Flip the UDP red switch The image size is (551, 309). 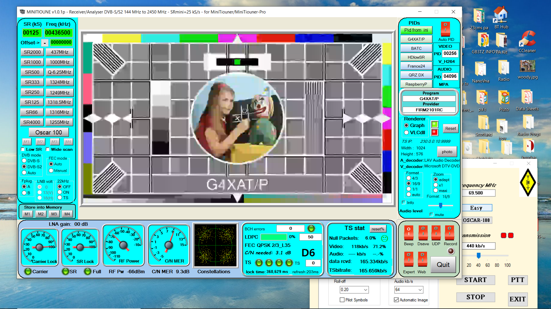coord(436,233)
